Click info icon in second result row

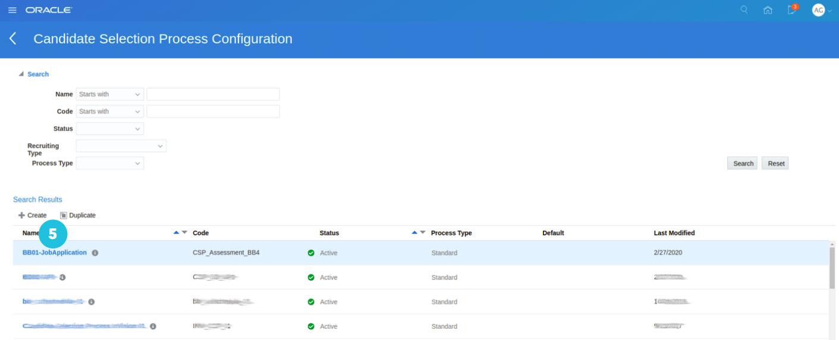pos(62,278)
